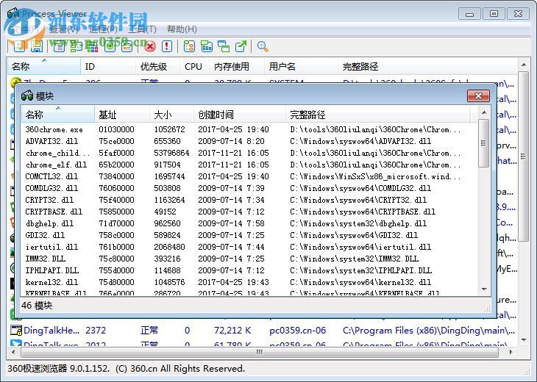Click main window vertical scrollbar down arrow
This screenshot has height=382, width=537.
pyautogui.click(x=523, y=340)
